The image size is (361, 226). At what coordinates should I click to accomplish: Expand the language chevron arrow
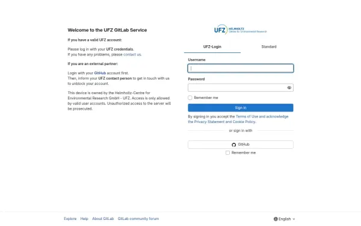tap(294, 219)
